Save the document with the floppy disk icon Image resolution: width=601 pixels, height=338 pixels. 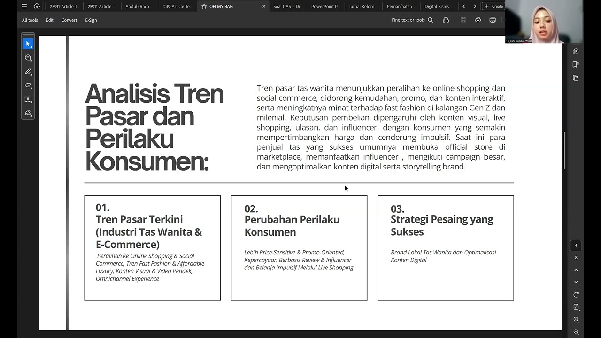(x=463, y=20)
